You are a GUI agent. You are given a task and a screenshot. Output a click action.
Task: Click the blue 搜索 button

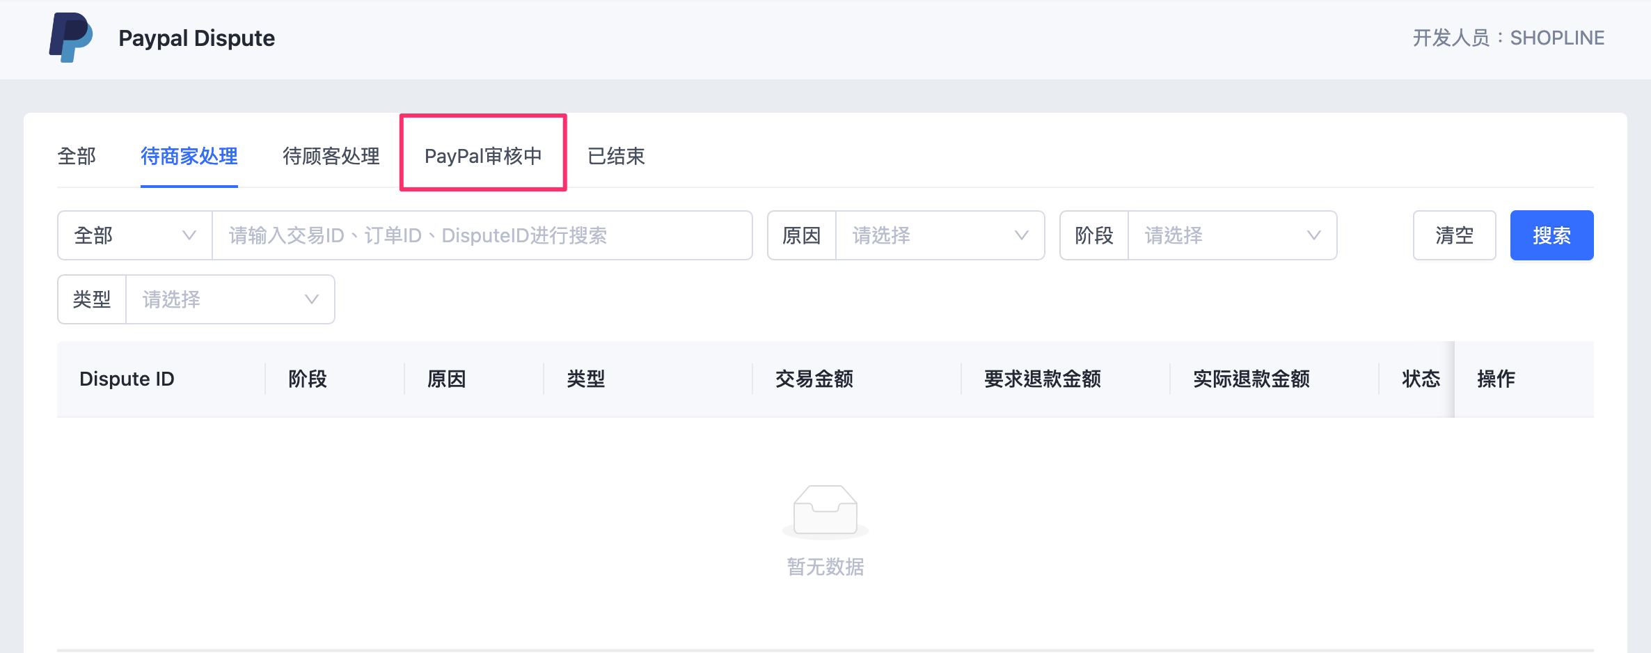[x=1552, y=235]
